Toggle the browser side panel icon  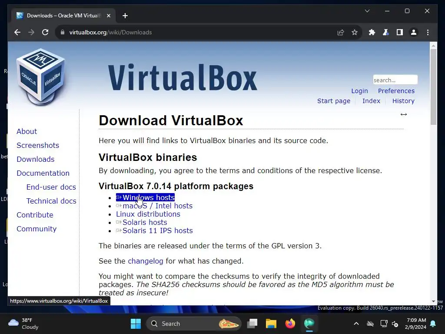[400, 32]
